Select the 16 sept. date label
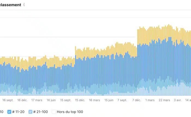Screen dimensions: 191x117 click(8, 100)
